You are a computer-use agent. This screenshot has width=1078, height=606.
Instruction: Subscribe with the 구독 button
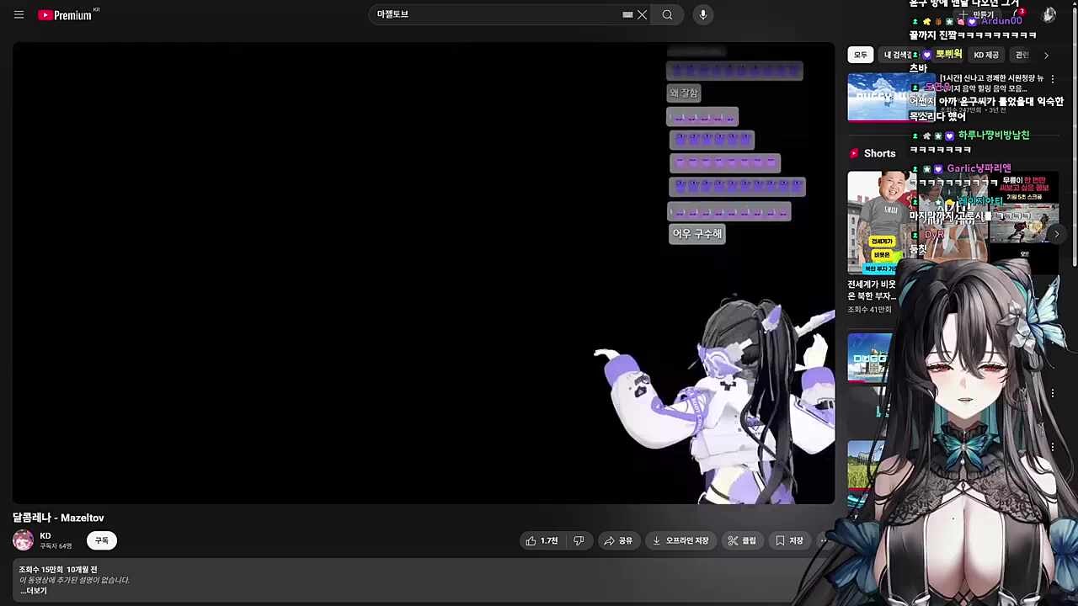[101, 540]
